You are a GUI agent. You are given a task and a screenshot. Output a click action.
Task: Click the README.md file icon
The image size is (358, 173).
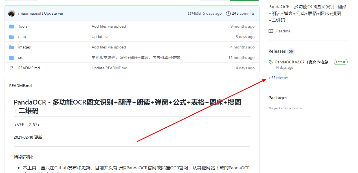[x=12, y=68]
